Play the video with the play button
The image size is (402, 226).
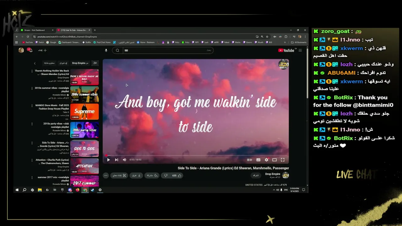click(x=108, y=160)
